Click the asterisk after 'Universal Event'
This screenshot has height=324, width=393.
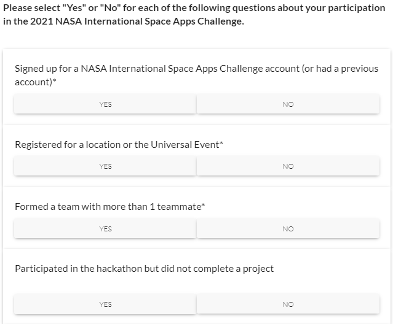[x=221, y=144]
